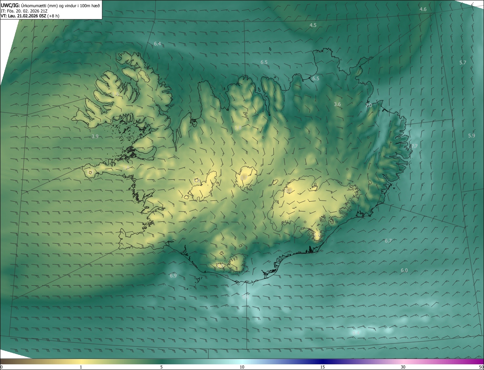
Task: Click the 0 tick on colour scale
Action: pyautogui.click(x=2, y=367)
